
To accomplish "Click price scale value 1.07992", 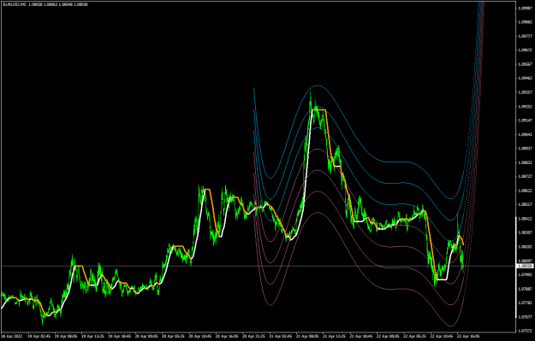I will (525, 274).
